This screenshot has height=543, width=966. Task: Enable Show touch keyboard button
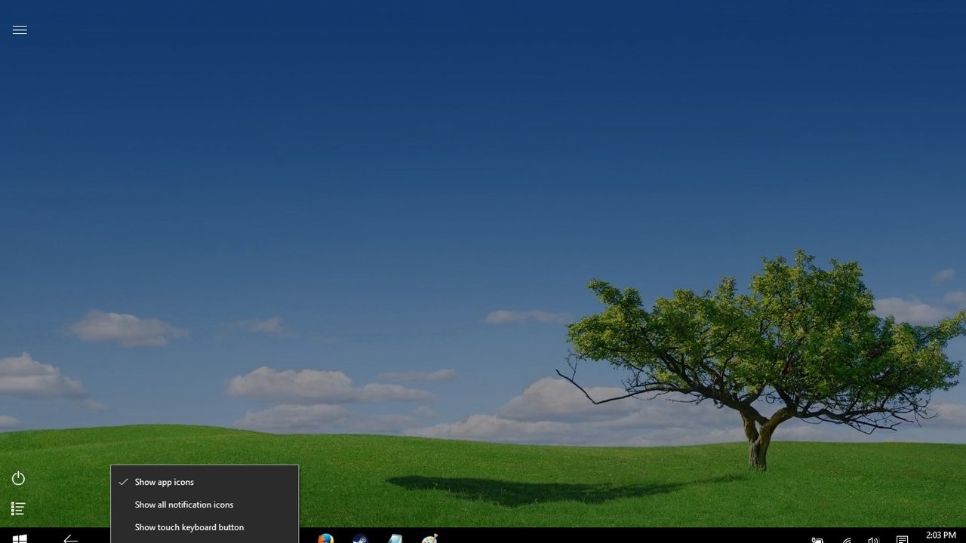pos(189,527)
